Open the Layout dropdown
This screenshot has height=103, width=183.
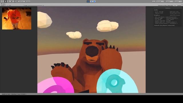tap(178, 1)
